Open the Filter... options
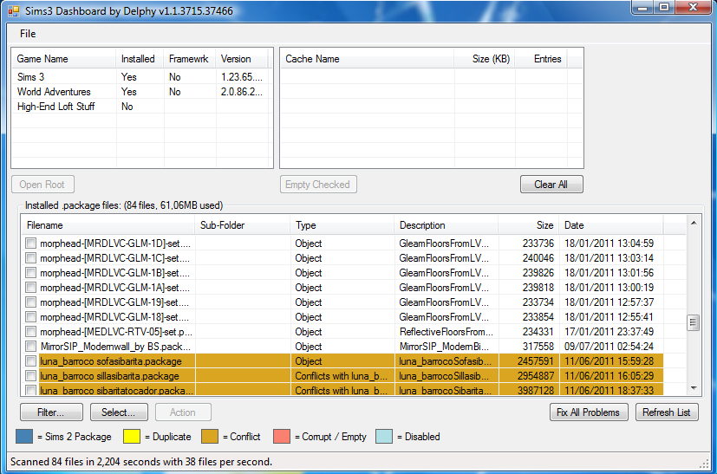 tap(51, 412)
